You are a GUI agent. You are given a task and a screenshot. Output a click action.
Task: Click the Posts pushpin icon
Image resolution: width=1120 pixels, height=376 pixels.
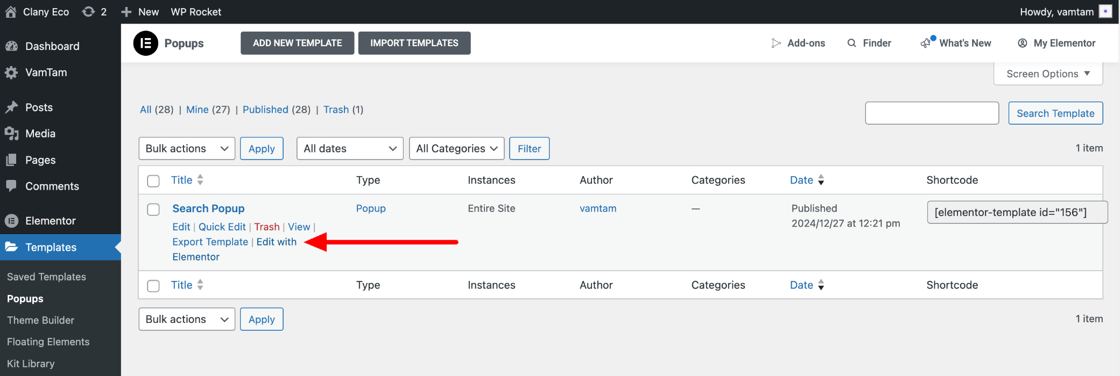[11, 107]
